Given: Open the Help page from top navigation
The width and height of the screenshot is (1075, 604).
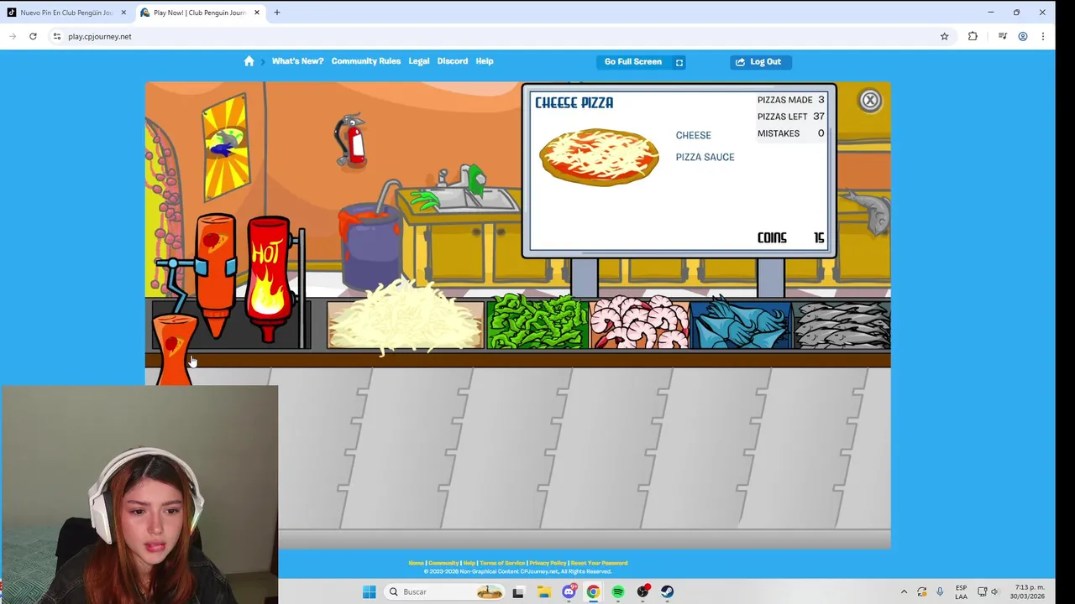Looking at the screenshot, I should click(485, 61).
